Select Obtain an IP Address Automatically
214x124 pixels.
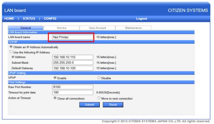point(11,47)
